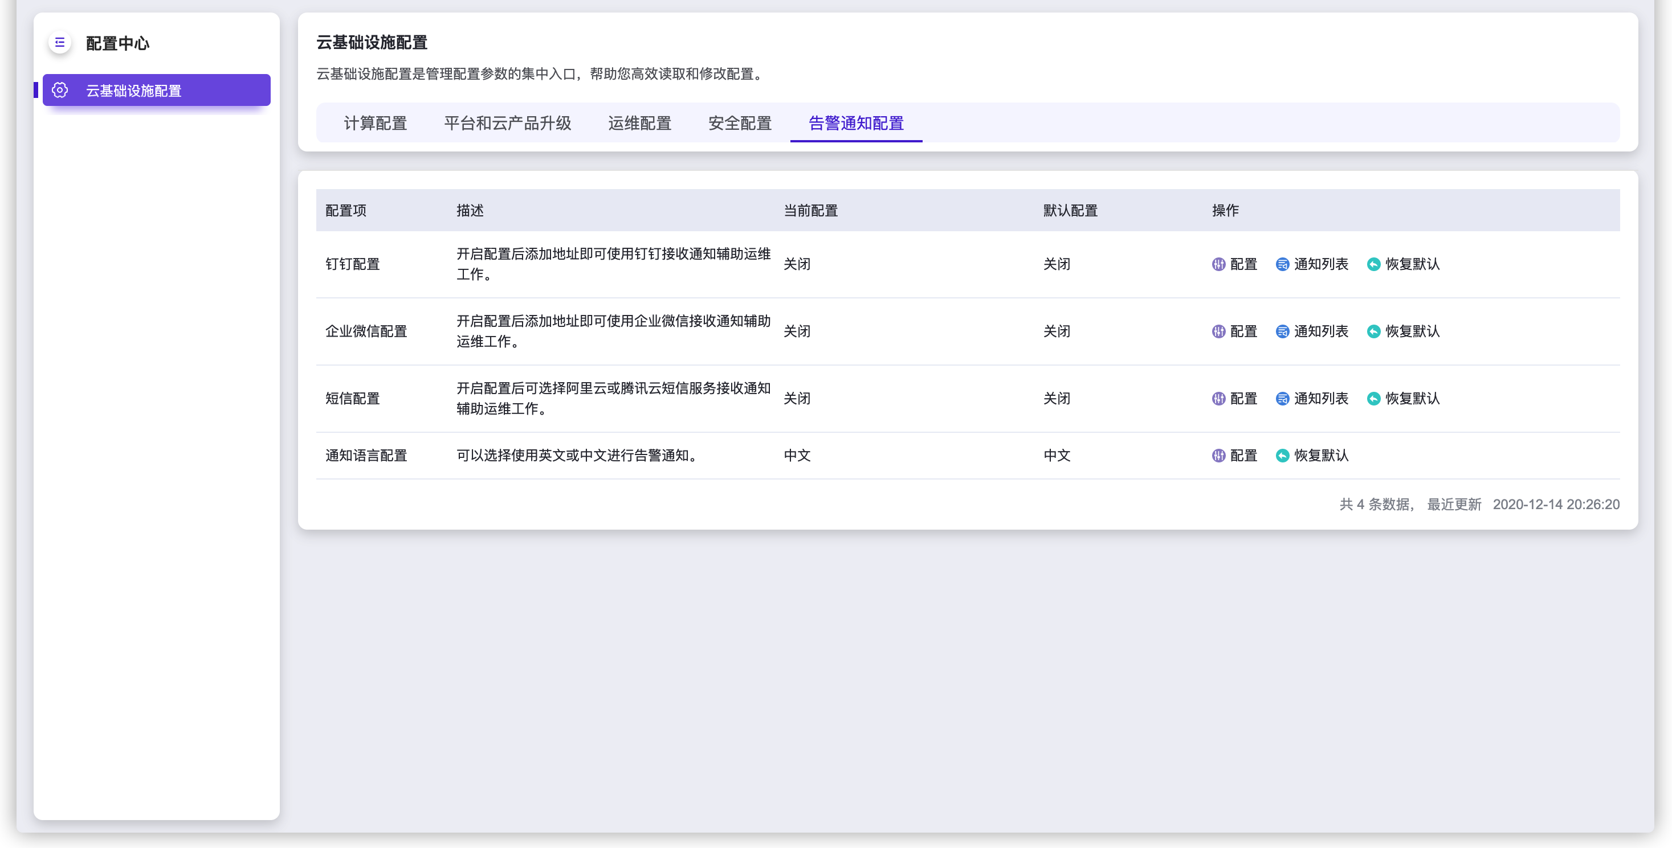
Task: Select 云基础设施配置 in the sidebar
Action: click(x=134, y=91)
